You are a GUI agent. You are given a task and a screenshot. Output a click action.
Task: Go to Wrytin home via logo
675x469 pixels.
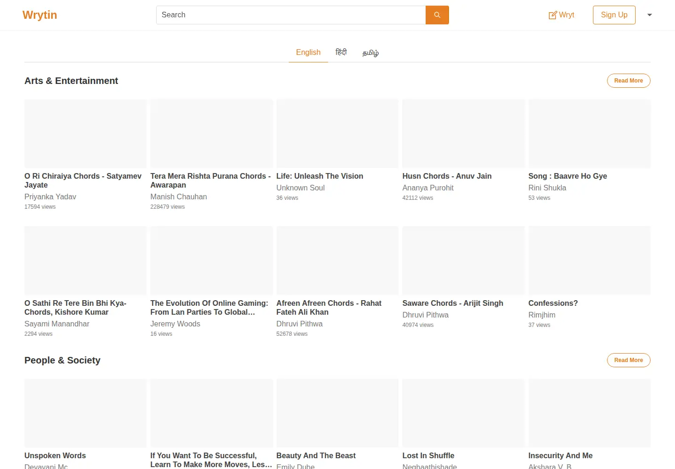40,15
